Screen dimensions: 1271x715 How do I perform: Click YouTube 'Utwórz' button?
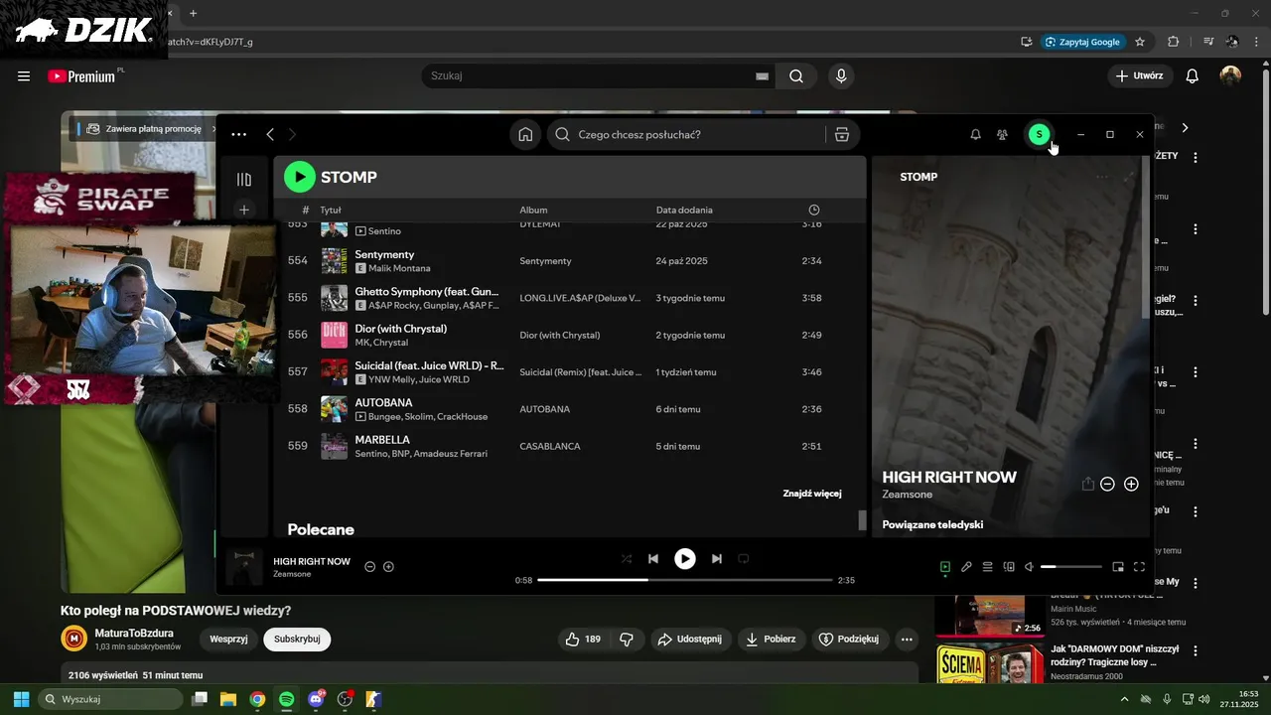pos(1139,76)
